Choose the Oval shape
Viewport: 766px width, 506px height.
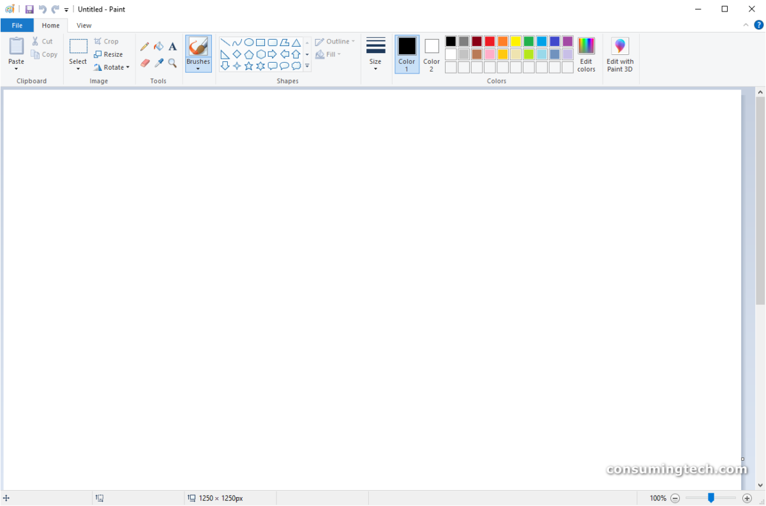[249, 43]
